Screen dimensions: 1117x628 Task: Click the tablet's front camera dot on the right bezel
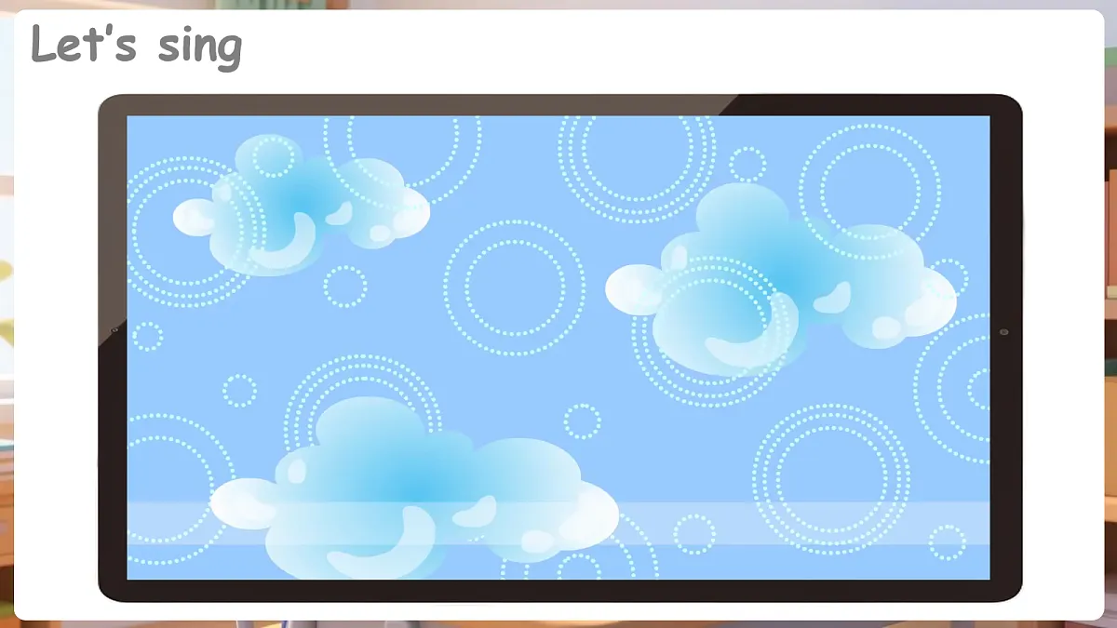(x=1003, y=333)
